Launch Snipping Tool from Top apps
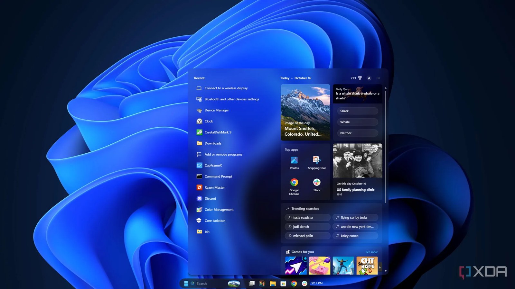The image size is (515, 289). [317, 163]
